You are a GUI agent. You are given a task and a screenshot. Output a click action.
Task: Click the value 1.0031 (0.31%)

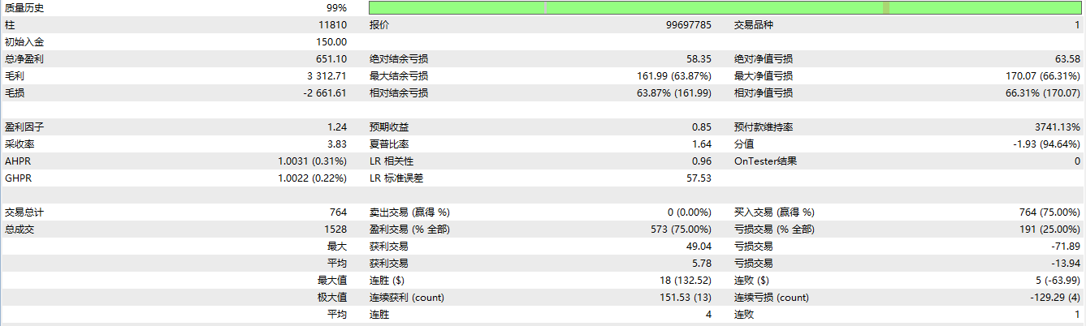tap(313, 161)
